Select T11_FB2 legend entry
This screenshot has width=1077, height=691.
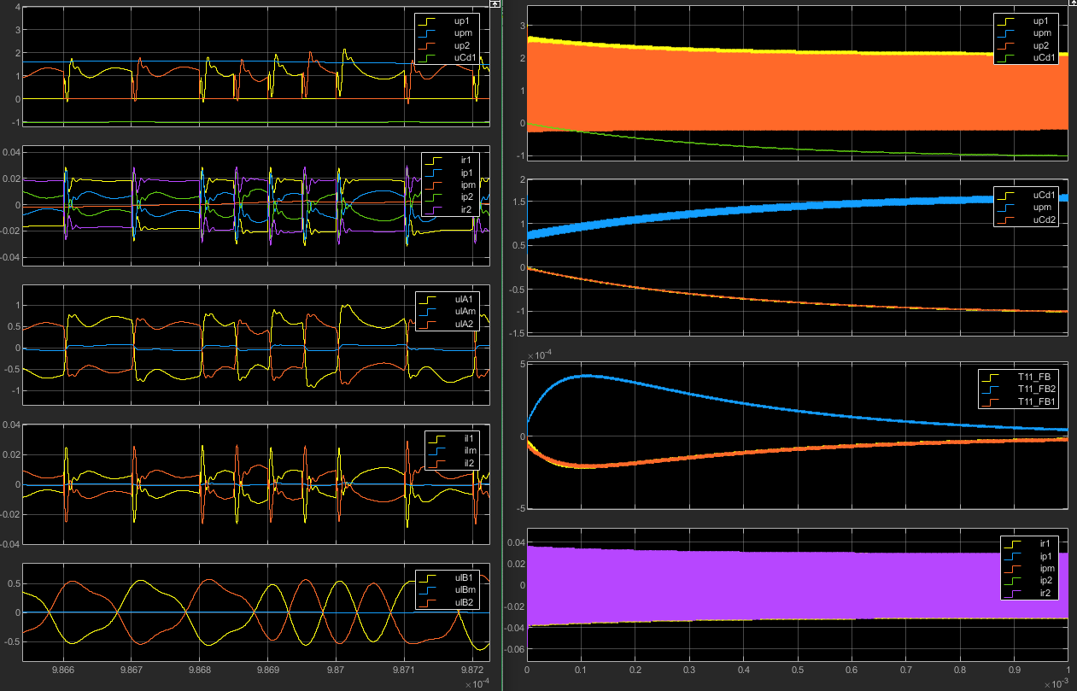click(x=1035, y=389)
